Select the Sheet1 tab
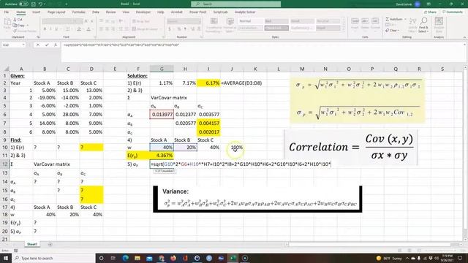This screenshot has height=263, width=468. coord(32,244)
